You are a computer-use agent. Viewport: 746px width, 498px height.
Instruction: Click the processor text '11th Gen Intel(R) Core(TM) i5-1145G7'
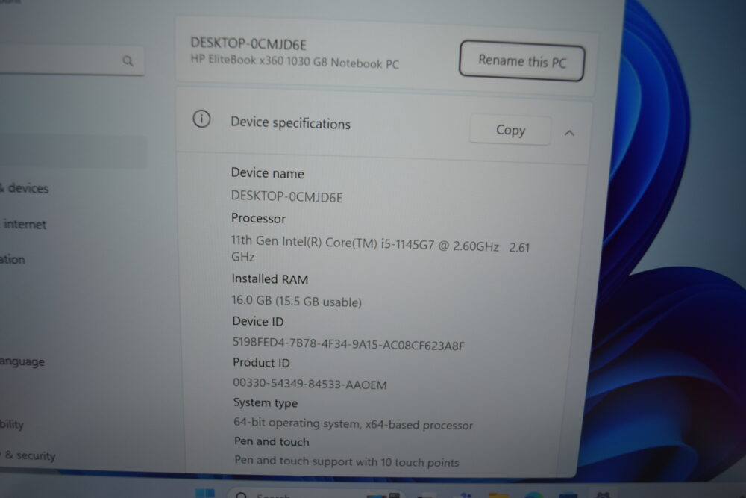click(333, 243)
